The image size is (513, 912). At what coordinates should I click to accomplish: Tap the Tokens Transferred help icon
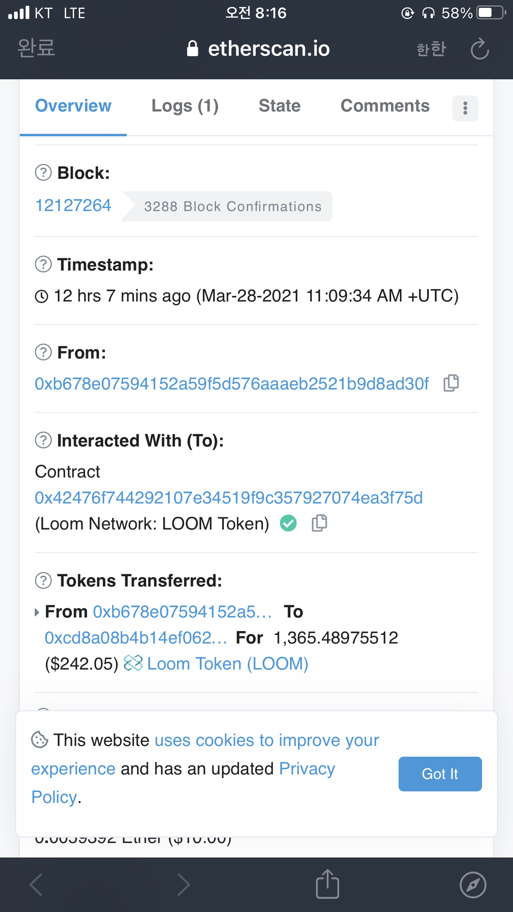click(43, 580)
